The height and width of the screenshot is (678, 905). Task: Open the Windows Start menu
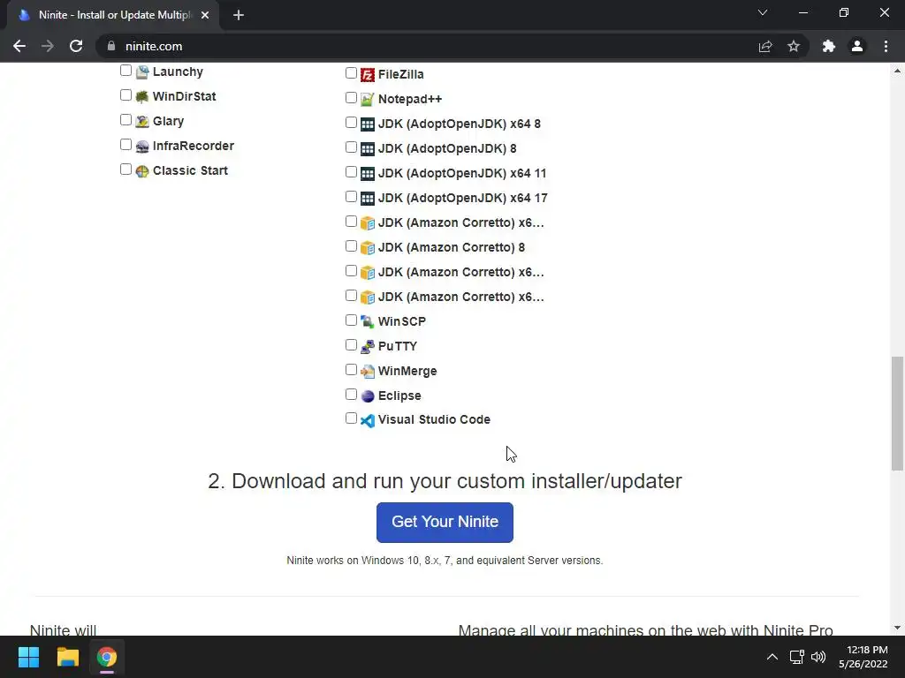click(x=28, y=657)
